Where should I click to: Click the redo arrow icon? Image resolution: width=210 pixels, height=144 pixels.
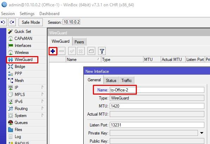12,22
